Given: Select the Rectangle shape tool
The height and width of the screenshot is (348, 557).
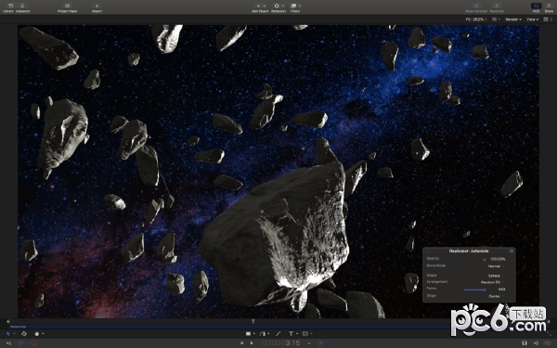Looking at the screenshot, I should click(249, 334).
